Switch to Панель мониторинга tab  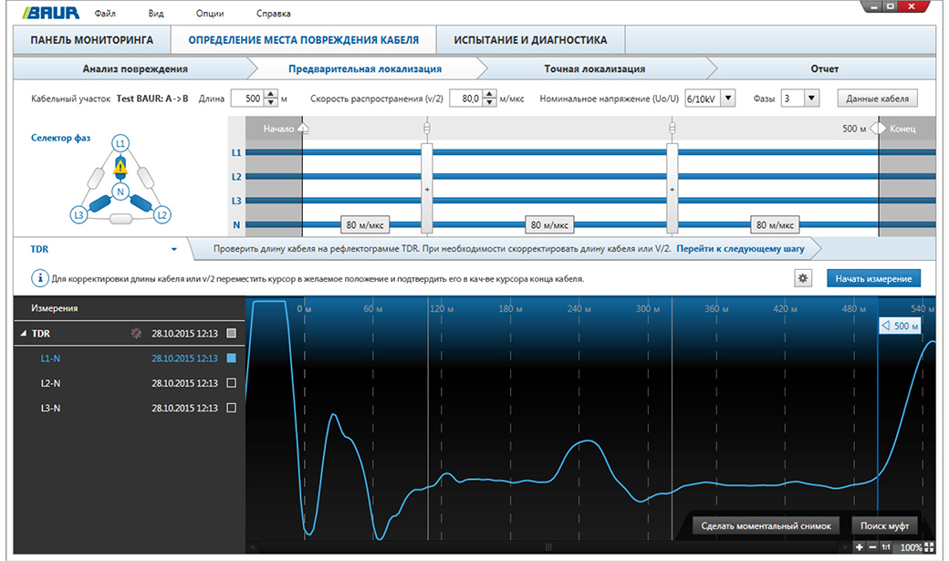(x=92, y=40)
